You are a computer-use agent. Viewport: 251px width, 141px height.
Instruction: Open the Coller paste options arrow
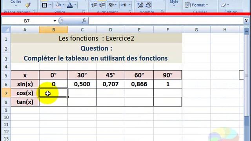click(16, 6)
